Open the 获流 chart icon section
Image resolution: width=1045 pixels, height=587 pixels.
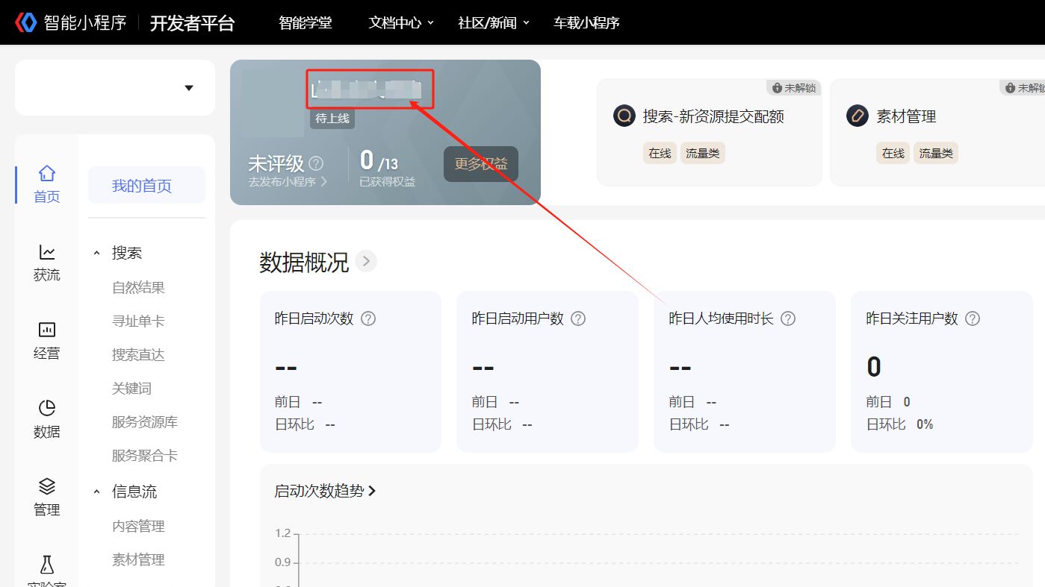pos(46,253)
